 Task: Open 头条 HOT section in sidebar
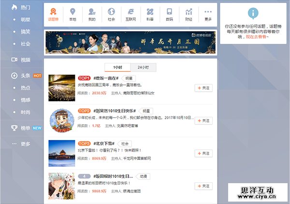point(25,76)
